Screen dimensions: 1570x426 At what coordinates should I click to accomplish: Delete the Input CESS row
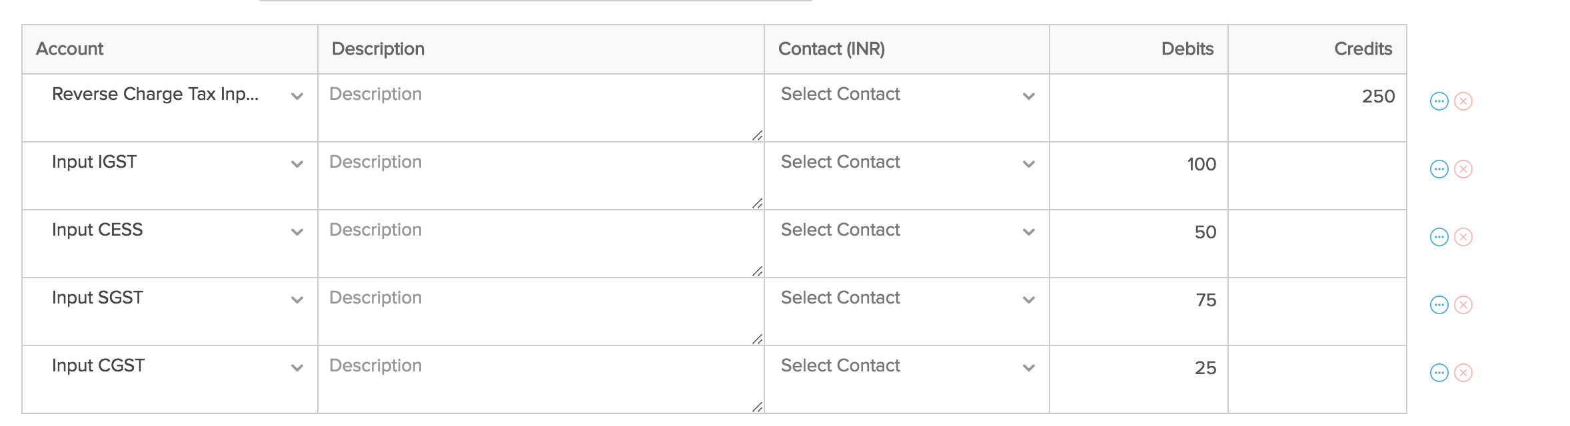click(x=1463, y=237)
